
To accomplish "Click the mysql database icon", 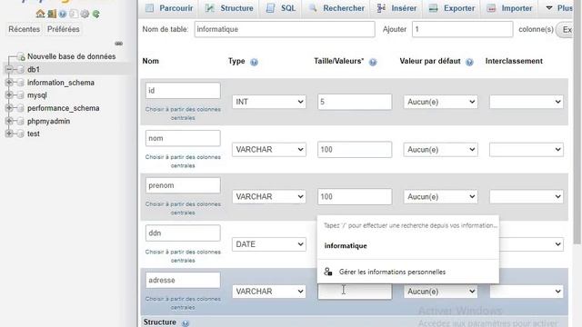I will 21,95.
